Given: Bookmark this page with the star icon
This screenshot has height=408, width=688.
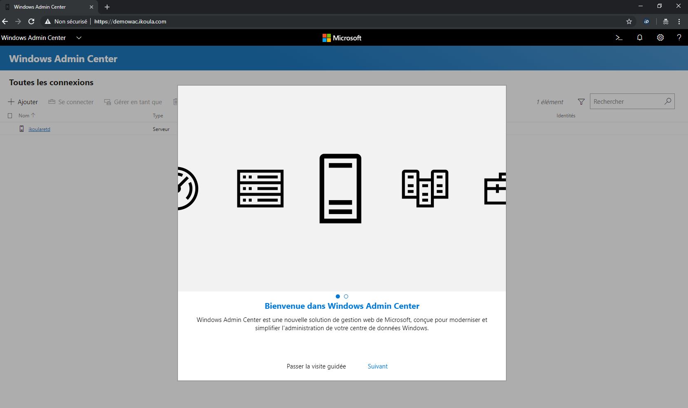Looking at the screenshot, I should point(629,21).
